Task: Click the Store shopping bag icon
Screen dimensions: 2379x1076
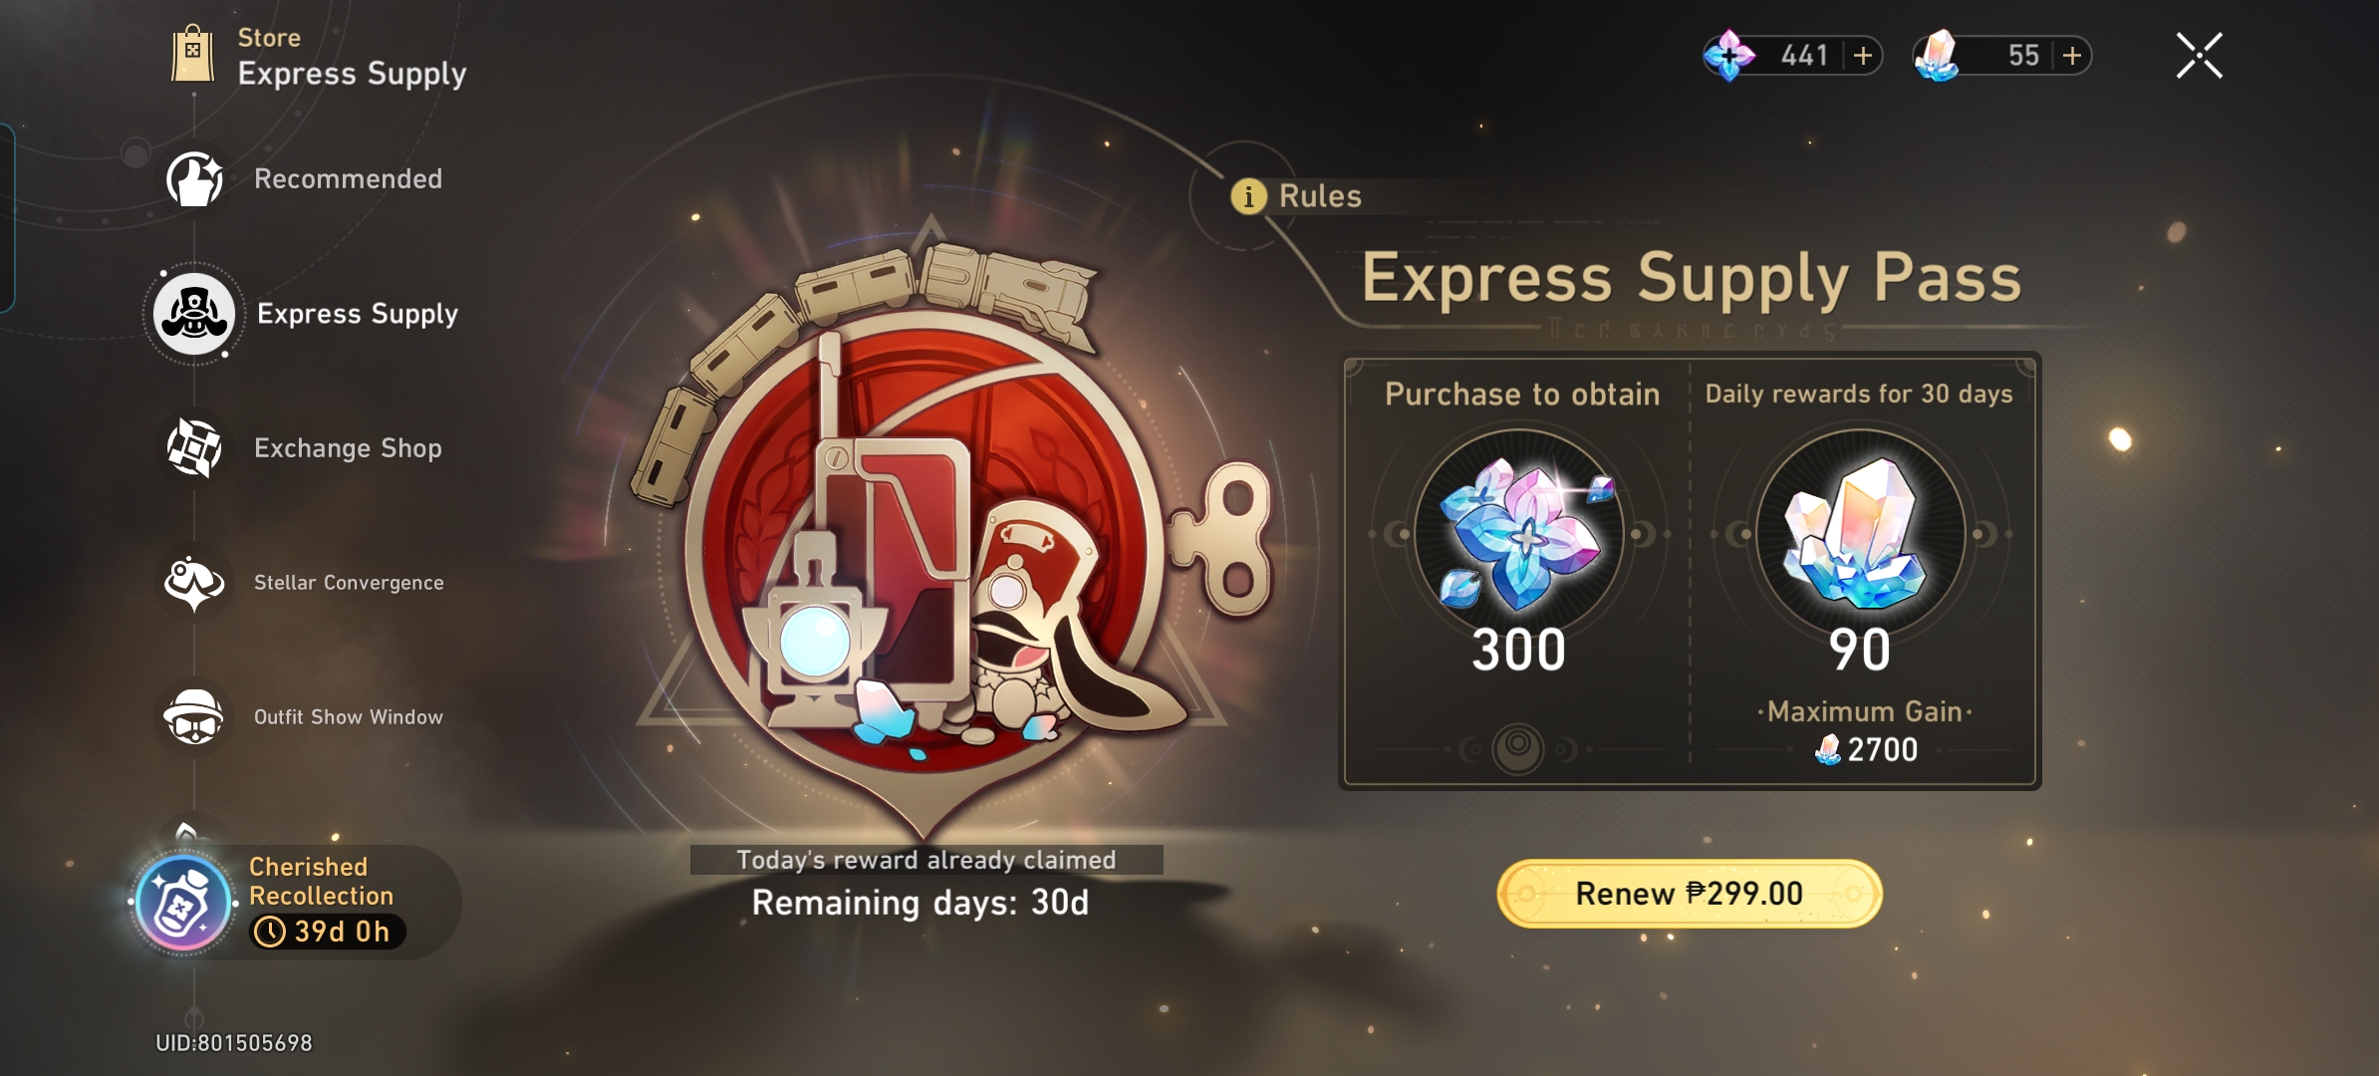Action: (x=192, y=54)
